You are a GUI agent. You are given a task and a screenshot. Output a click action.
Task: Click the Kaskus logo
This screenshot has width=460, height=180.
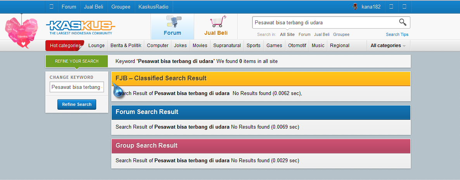coord(80,27)
